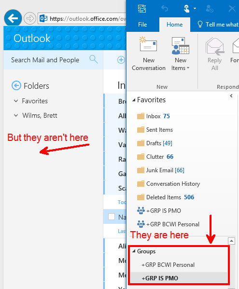Expand Favorites chevron in web Outlook
The image size is (239, 289).
pyautogui.click(x=16, y=101)
